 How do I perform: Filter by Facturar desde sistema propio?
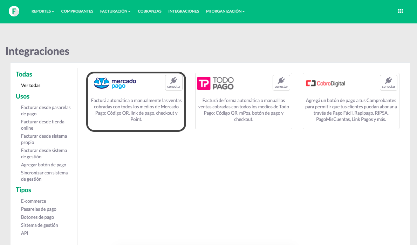click(x=44, y=139)
